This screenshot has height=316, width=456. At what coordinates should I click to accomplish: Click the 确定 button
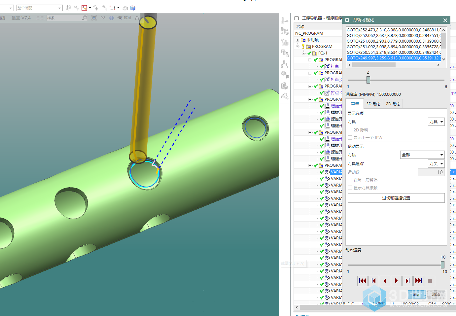point(416,295)
